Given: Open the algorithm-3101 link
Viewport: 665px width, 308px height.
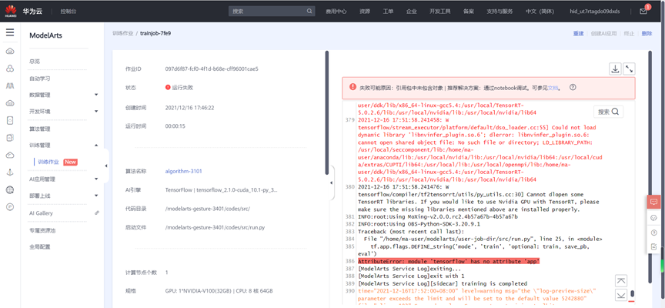Looking at the screenshot, I should click(184, 172).
